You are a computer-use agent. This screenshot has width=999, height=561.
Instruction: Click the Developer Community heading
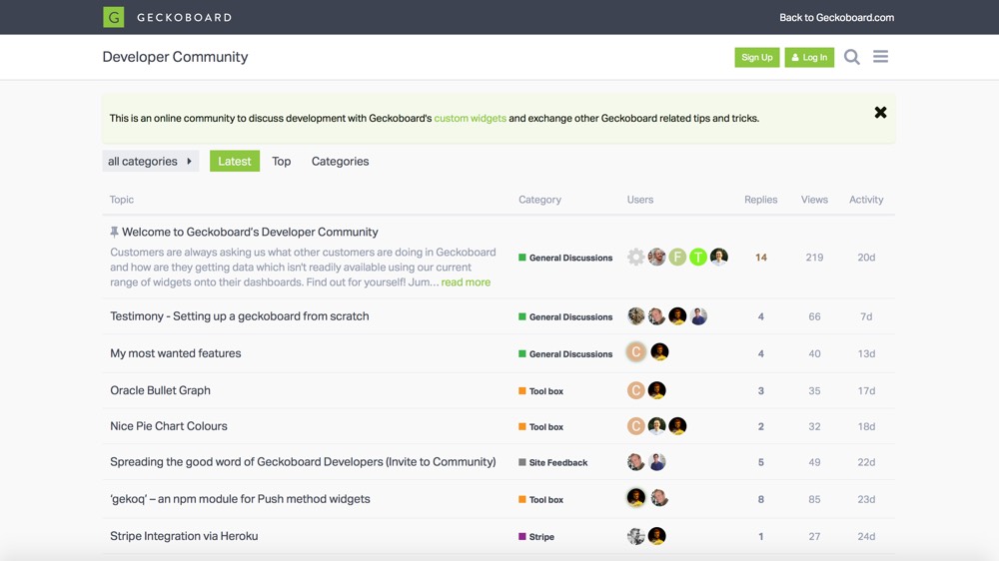click(175, 57)
